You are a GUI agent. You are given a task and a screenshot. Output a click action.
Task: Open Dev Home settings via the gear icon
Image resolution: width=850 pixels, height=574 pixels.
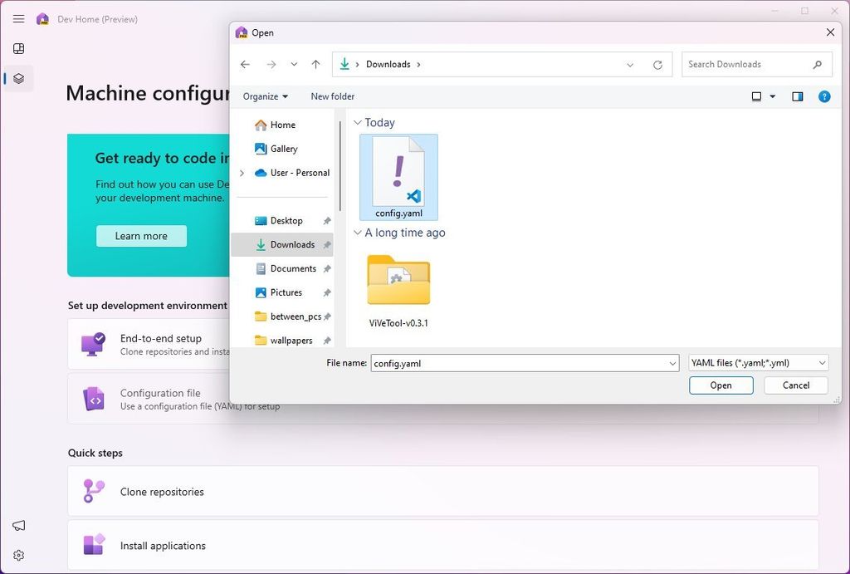point(18,555)
